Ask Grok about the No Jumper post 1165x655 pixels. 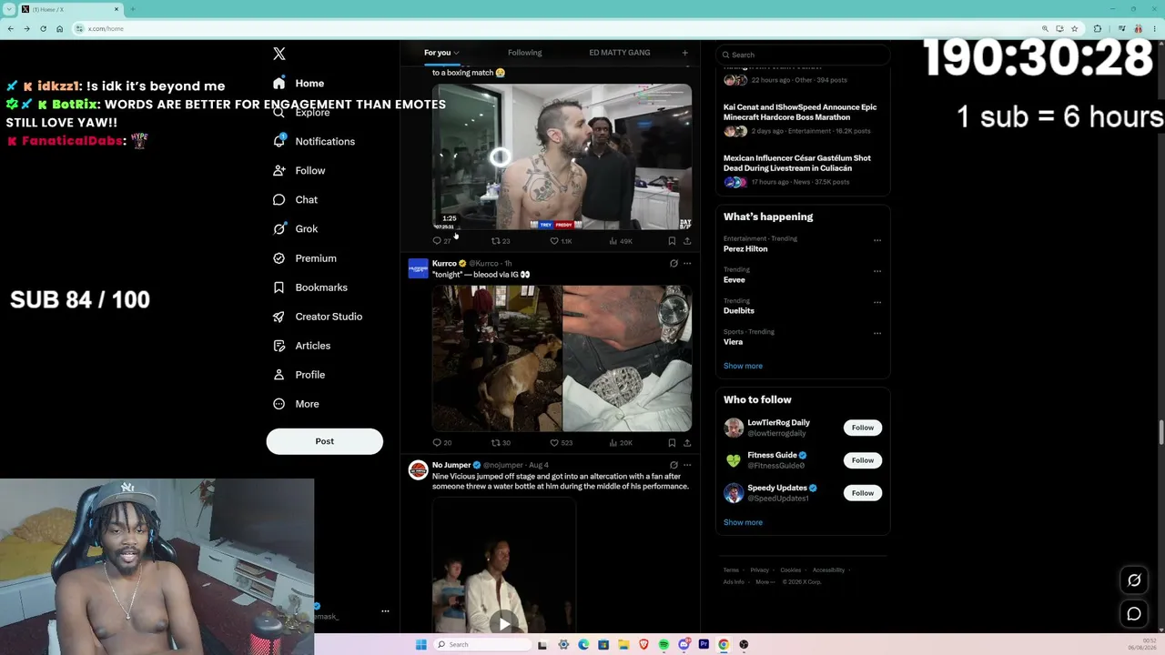coord(674,466)
